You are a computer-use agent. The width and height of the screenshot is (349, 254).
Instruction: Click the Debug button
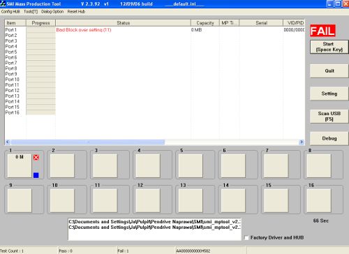coord(329,138)
